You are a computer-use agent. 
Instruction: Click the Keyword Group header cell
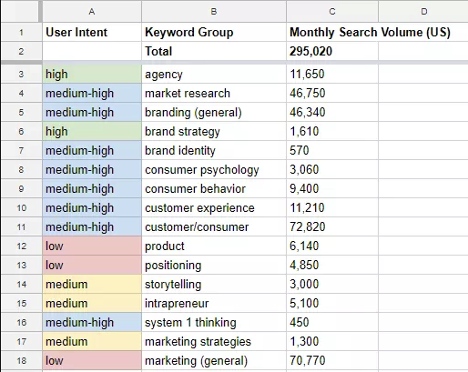(x=214, y=32)
